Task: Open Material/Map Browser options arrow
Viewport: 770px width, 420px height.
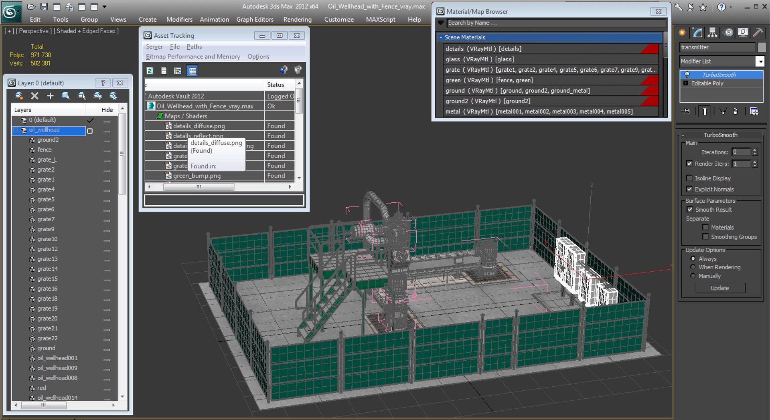Action: [441, 23]
